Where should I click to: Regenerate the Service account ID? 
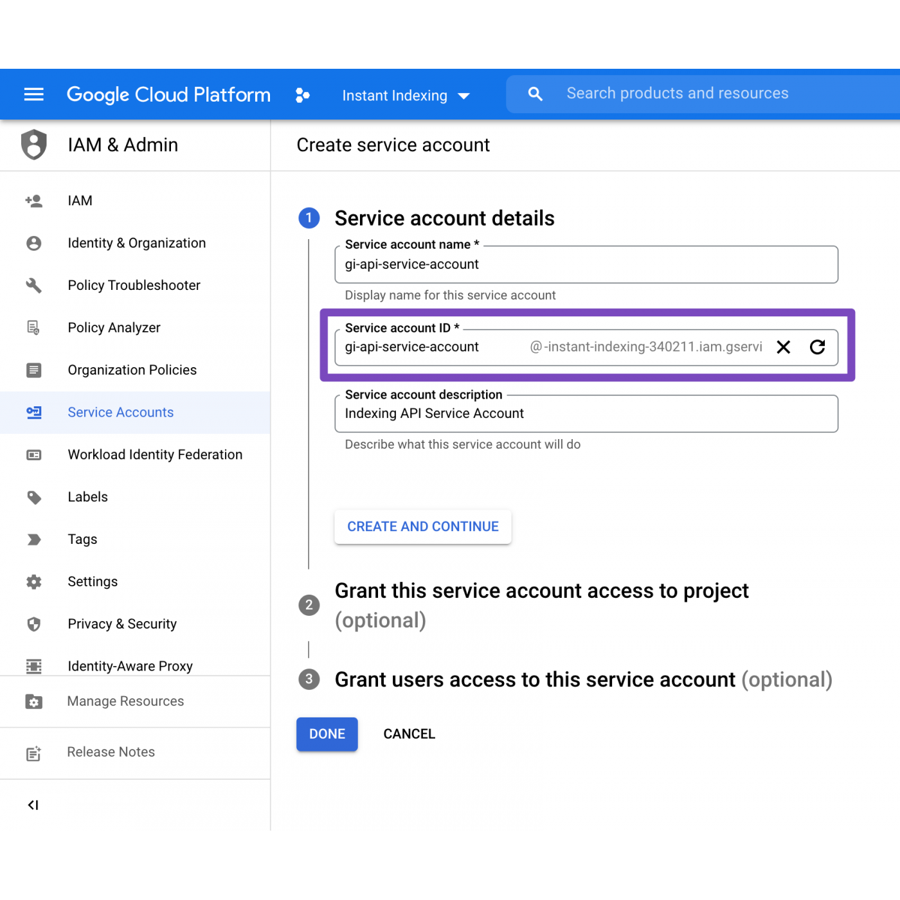817,347
